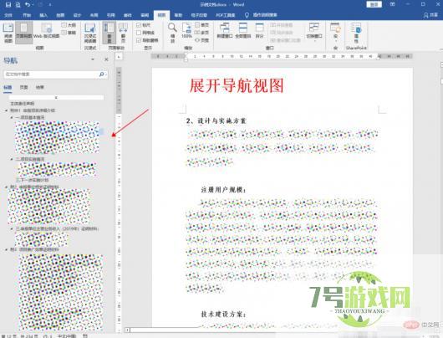This screenshot has width=443, height=338.
Task: Open the Home ribbon tab
Action: point(27,15)
